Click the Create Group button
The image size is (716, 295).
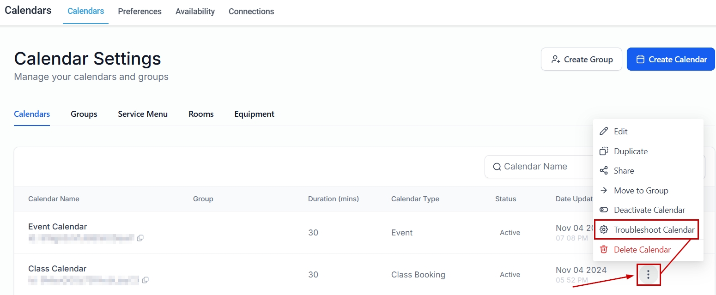582,60
